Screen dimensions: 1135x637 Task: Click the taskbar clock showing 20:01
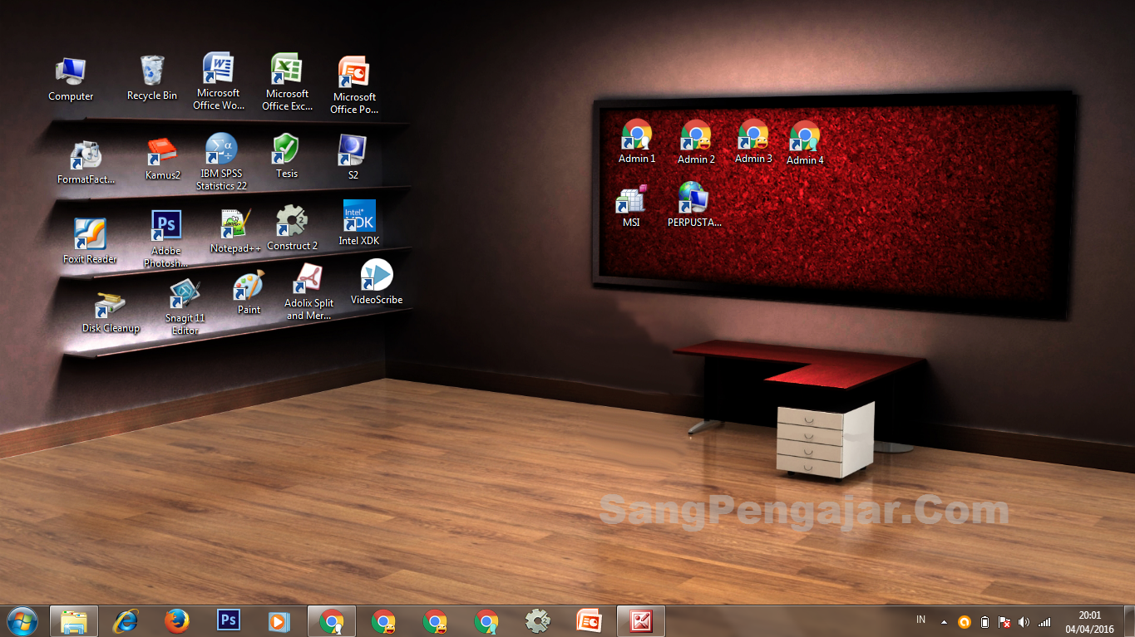coord(1089,622)
